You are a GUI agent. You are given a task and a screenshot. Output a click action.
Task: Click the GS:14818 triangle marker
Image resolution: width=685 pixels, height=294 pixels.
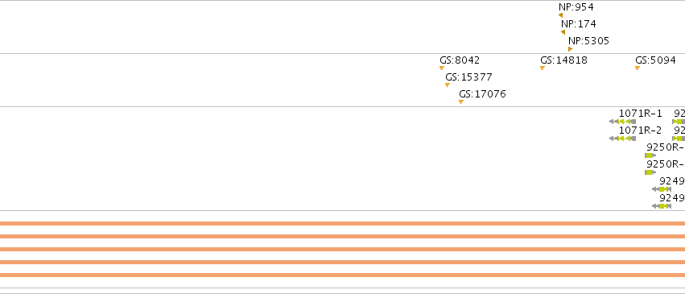tap(543, 68)
